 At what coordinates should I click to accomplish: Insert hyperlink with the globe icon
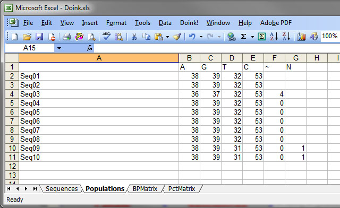pos(232,37)
